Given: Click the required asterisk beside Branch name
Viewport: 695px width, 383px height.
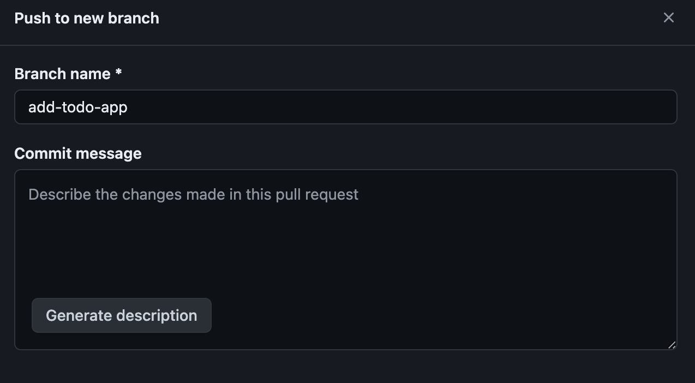Looking at the screenshot, I should coord(118,74).
